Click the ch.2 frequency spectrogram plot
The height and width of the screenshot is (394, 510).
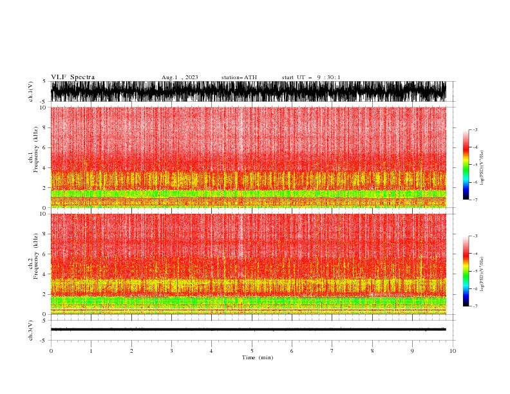[x=249, y=264]
